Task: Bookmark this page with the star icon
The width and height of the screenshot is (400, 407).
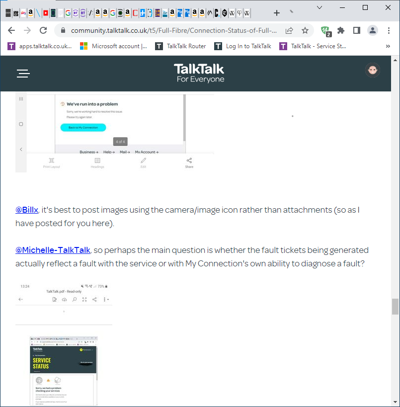Action: pos(305,30)
